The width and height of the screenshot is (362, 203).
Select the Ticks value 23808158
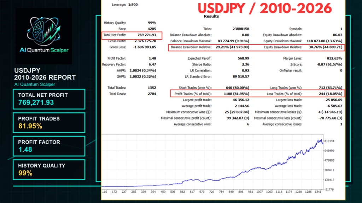(241, 29)
